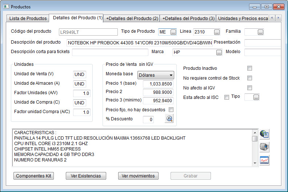The height and width of the screenshot is (192, 288).
Task: Open the Familia lookup ellipsis button
Action: (x=260, y=32)
